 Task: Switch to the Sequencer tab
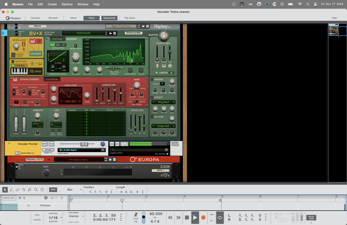[x=109, y=18]
